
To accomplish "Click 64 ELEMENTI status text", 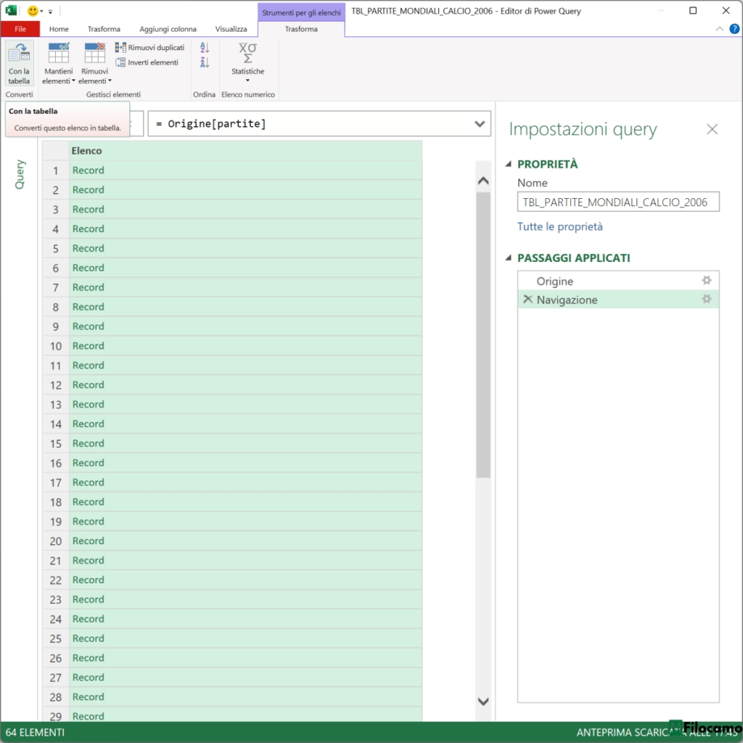I will click(35, 733).
